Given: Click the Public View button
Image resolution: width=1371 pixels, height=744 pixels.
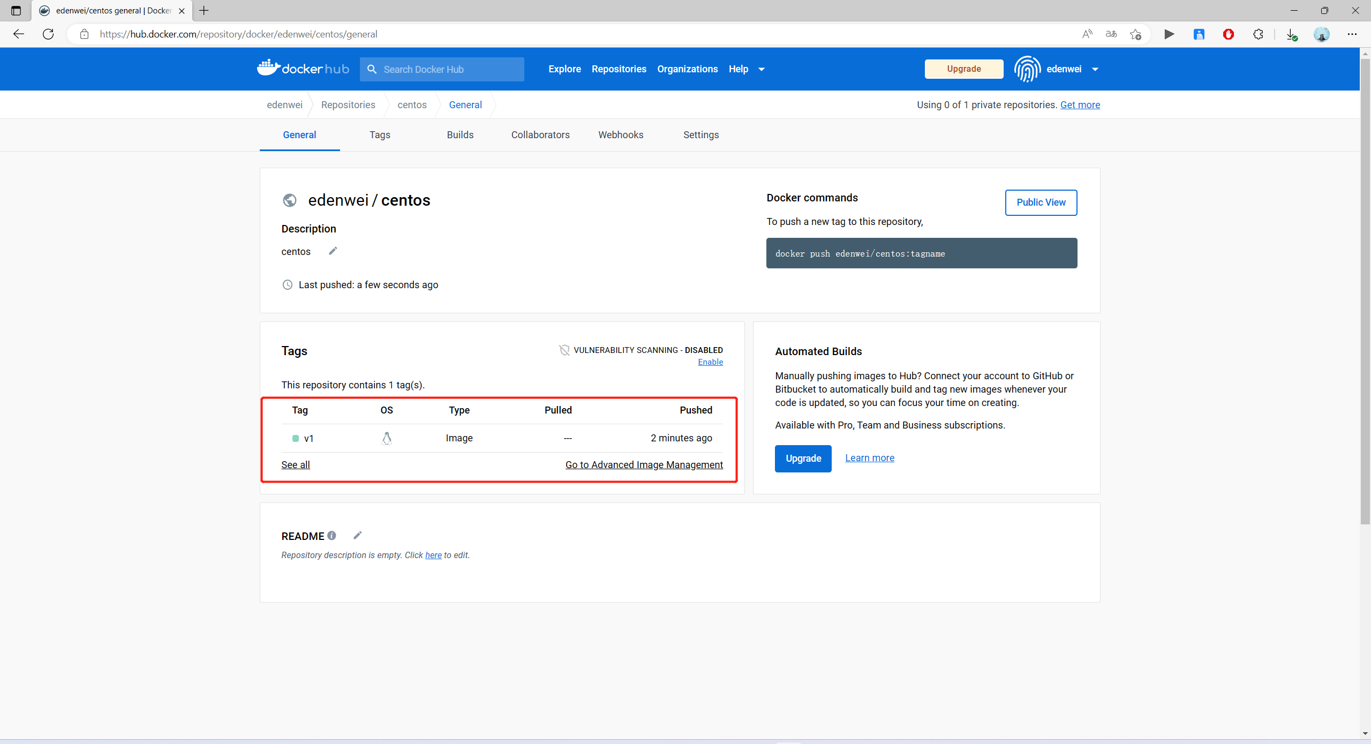Looking at the screenshot, I should point(1041,202).
